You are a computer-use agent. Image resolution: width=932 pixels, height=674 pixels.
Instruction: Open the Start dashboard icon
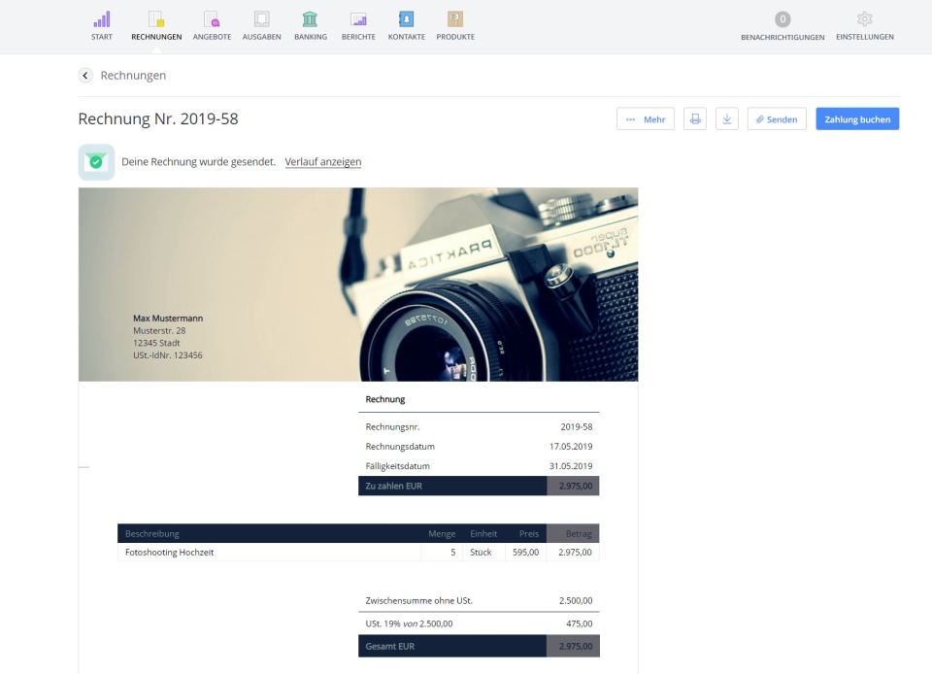pyautogui.click(x=102, y=19)
